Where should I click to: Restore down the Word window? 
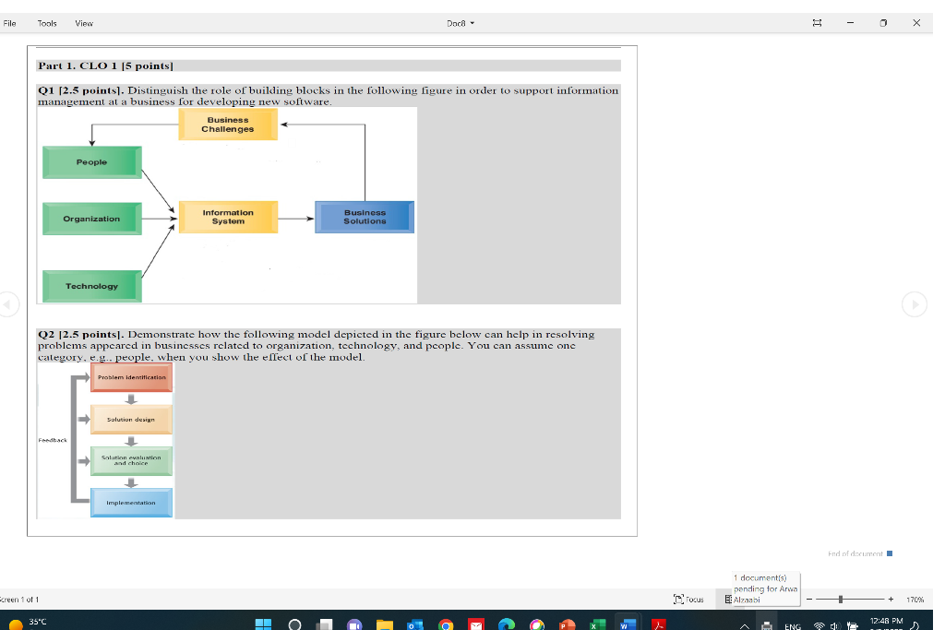[x=883, y=23]
